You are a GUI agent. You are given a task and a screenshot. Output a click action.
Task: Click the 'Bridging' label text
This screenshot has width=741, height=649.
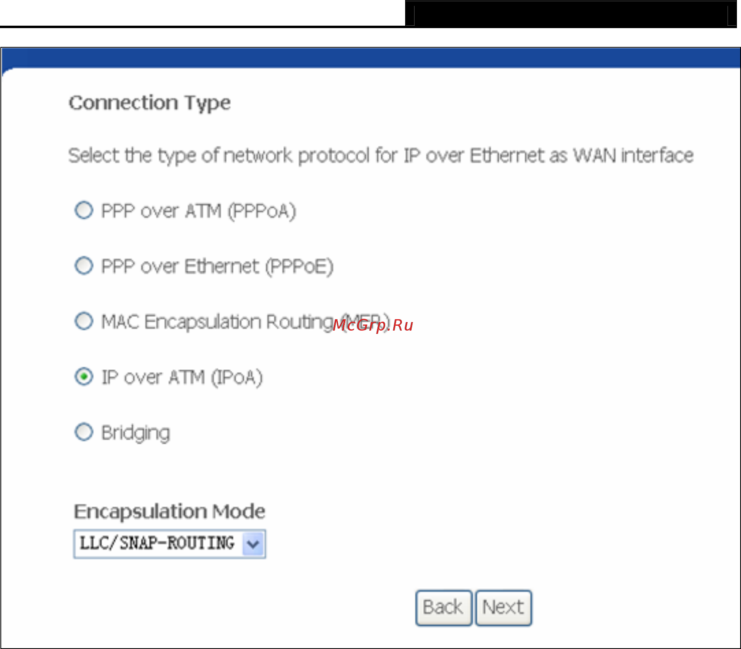point(136,433)
